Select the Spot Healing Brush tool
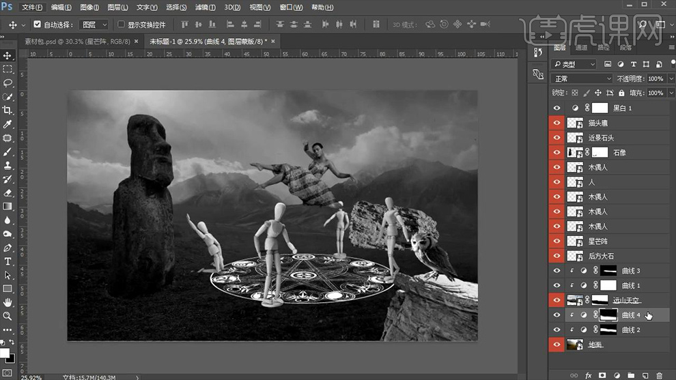 [8, 138]
